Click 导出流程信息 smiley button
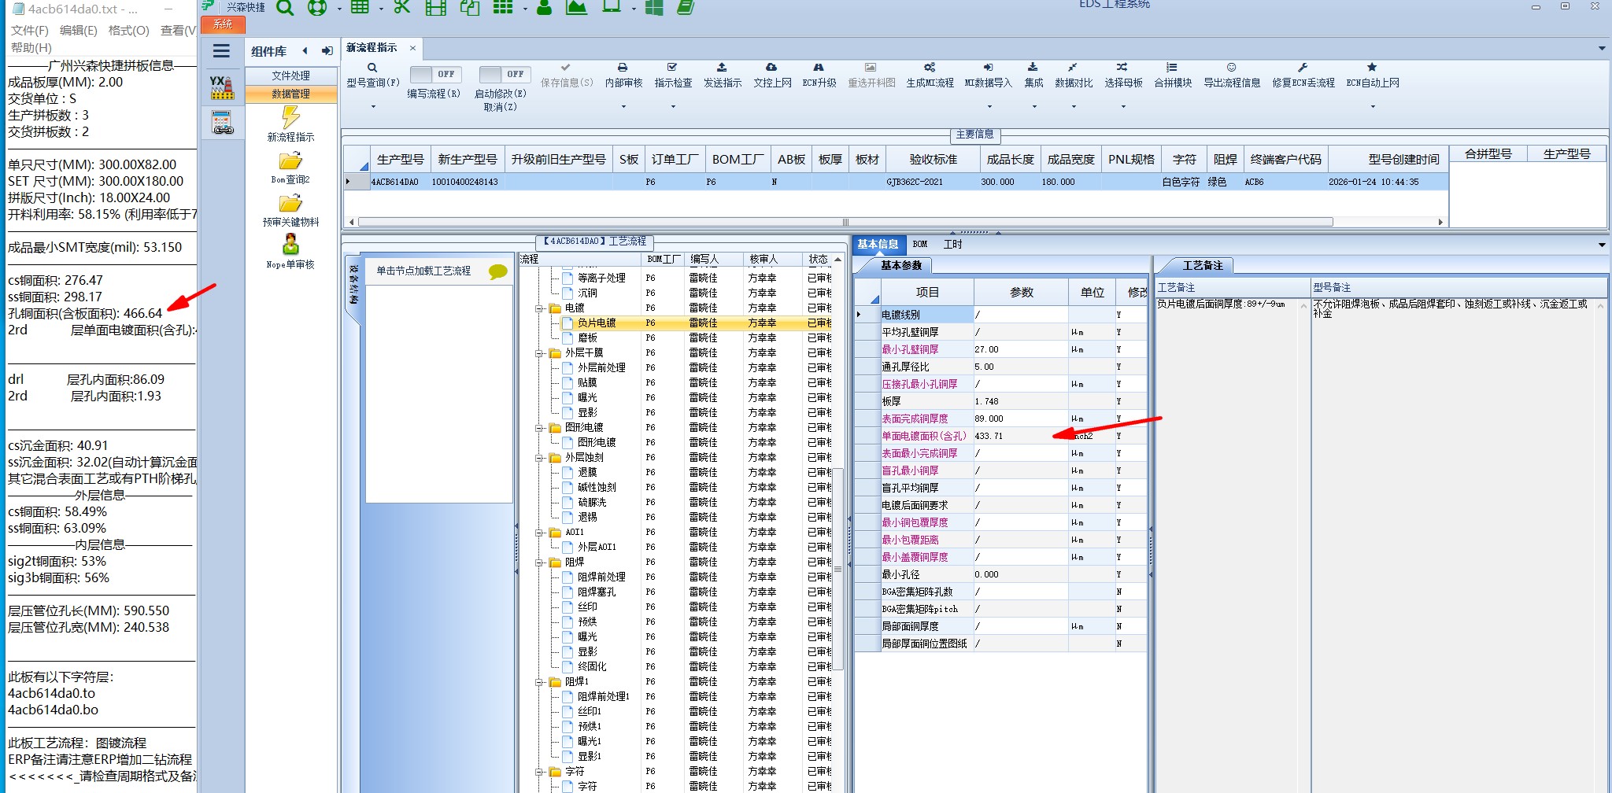 click(x=1232, y=76)
